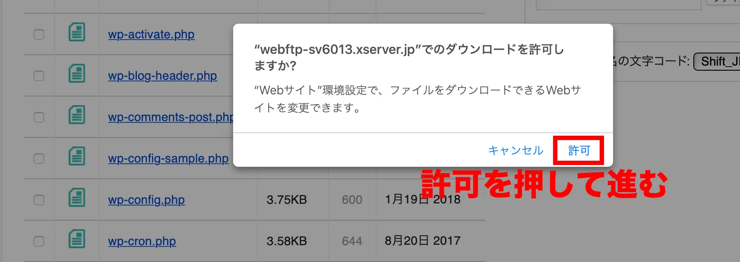Click the file icon beside wp-activate.php
The image size is (740, 262).
click(x=77, y=32)
